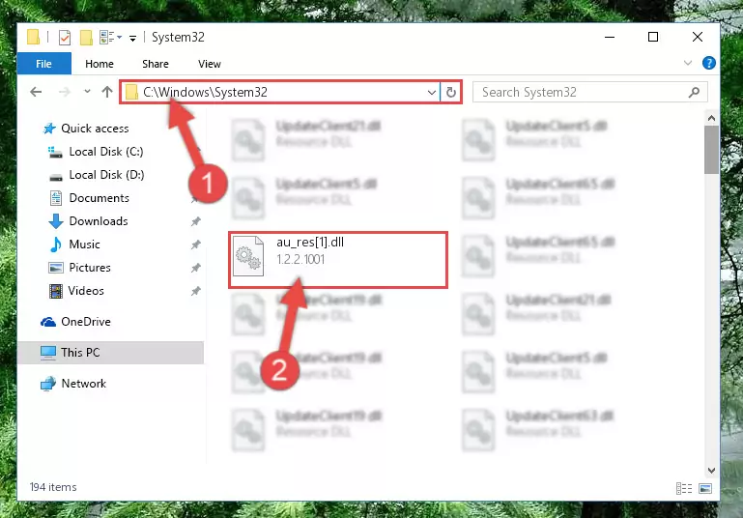Image resolution: width=743 pixels, height=518 pixels.
Task: Open Explorer help question mark
Action: [x=709, y=63]
